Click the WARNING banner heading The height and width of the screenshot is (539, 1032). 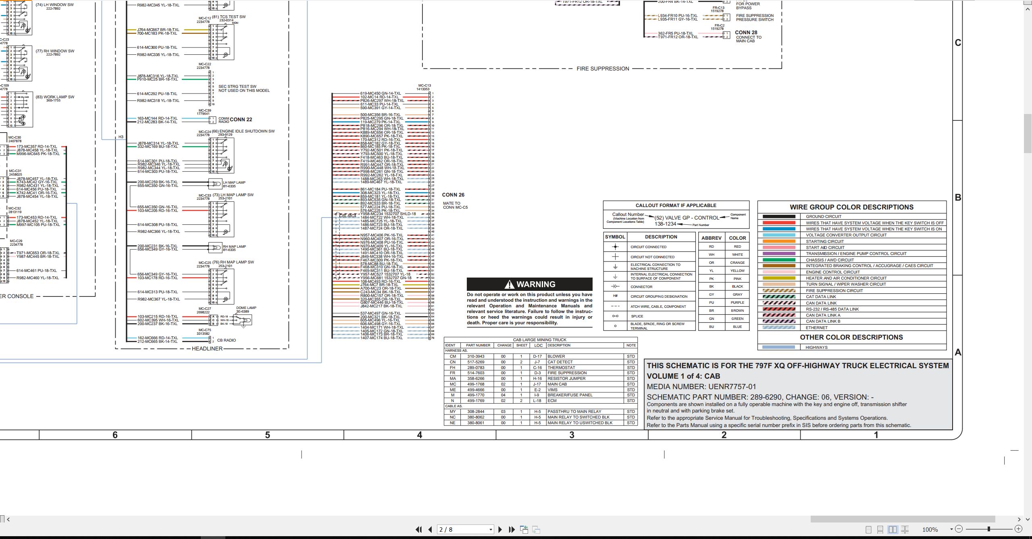coord(530,284)
